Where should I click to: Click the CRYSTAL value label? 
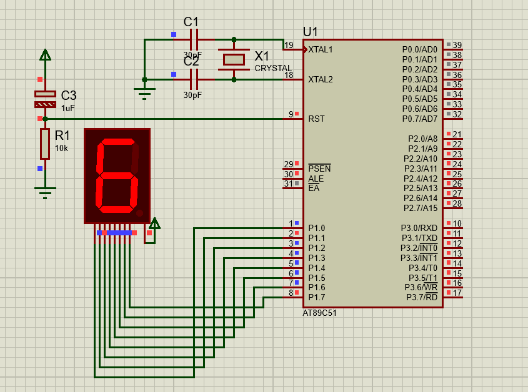(273, 68)
